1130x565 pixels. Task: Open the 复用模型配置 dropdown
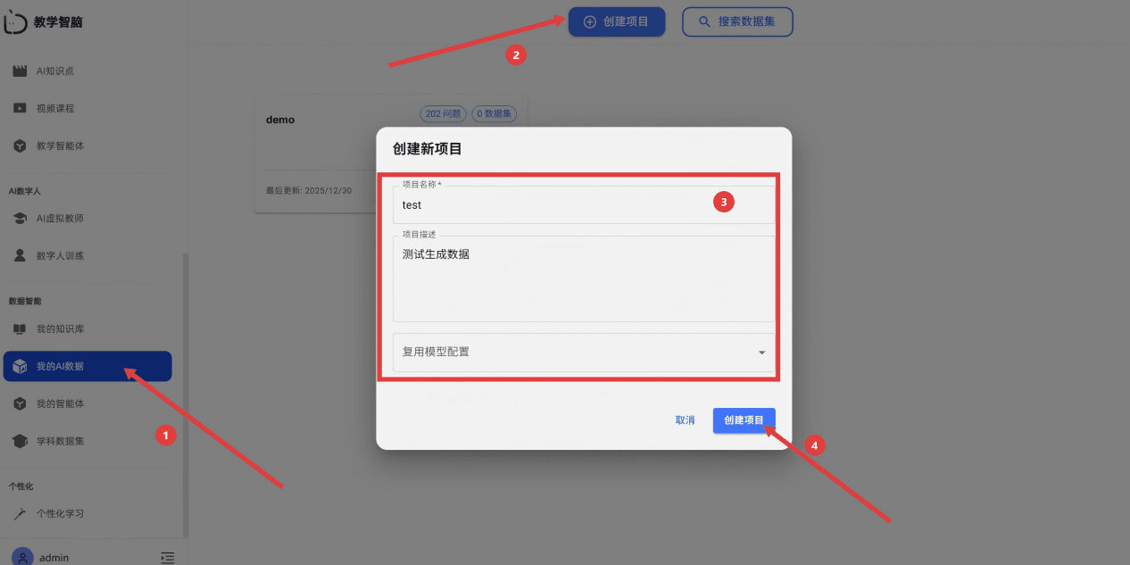pyautogui.click(x=584, y=353)
